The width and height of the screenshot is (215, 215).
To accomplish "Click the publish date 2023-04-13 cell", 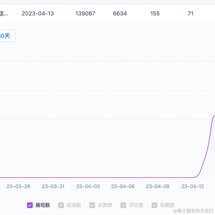I will tap(38, 14).
